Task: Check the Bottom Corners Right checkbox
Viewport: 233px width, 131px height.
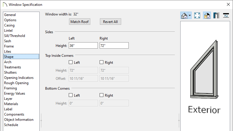Action: [101, 95]
